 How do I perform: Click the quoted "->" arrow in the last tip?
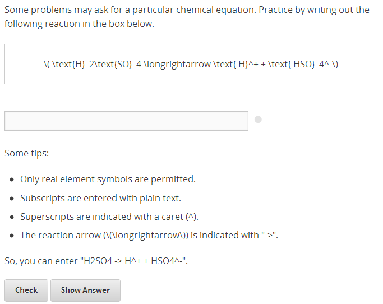tap(269, 235)
